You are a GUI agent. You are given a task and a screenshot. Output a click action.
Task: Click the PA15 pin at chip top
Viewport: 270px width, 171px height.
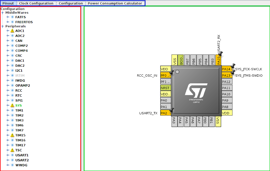[218, 60]
